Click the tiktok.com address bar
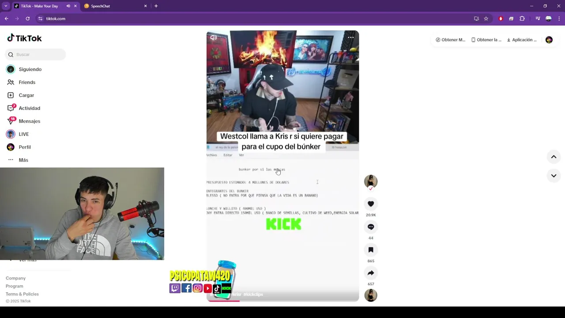Viewport: 565px width, 318px height. 256,19
